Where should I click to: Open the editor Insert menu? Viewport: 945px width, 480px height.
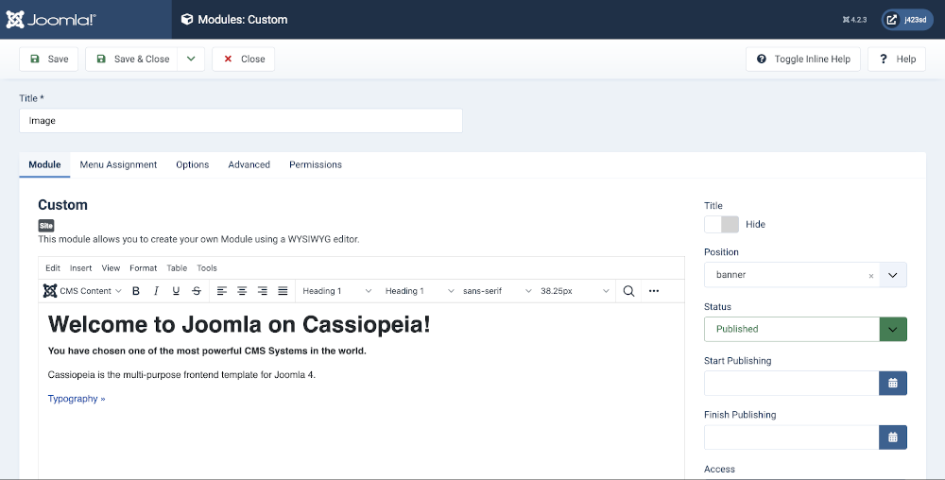80,268
